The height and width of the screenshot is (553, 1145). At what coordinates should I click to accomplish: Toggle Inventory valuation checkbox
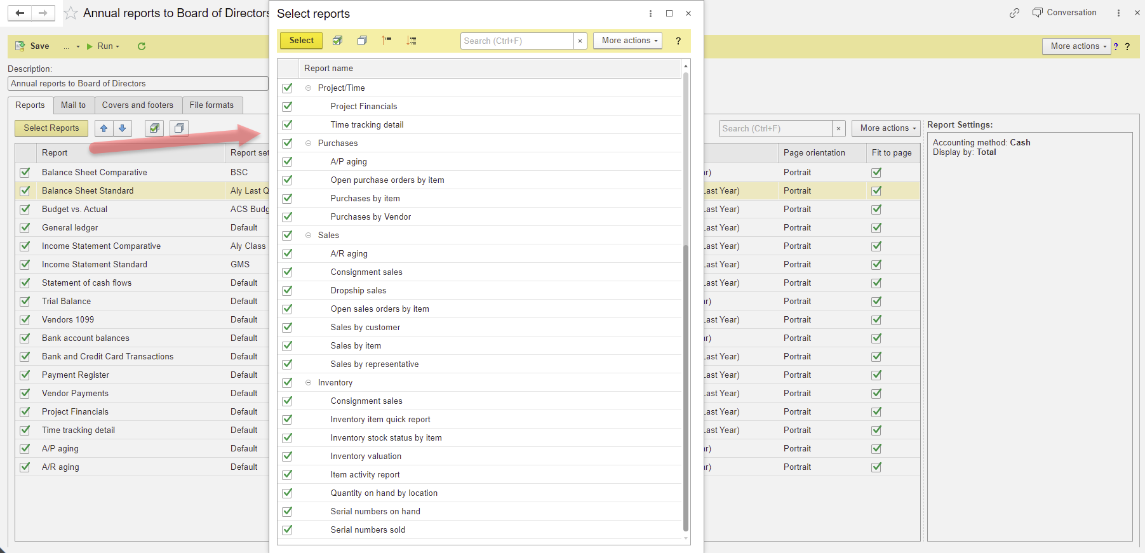pyautogui.click(x=287, y=456)
